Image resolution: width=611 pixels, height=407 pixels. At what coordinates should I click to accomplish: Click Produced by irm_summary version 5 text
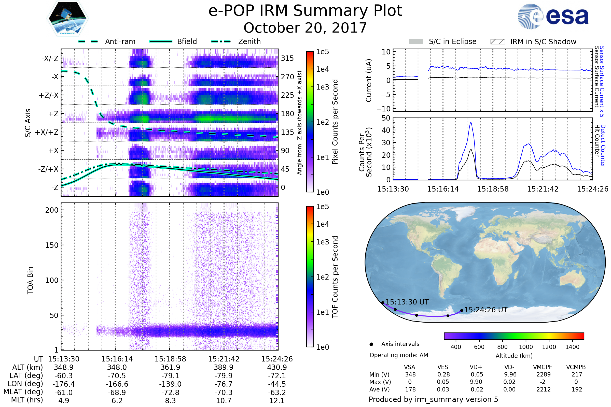433,399
